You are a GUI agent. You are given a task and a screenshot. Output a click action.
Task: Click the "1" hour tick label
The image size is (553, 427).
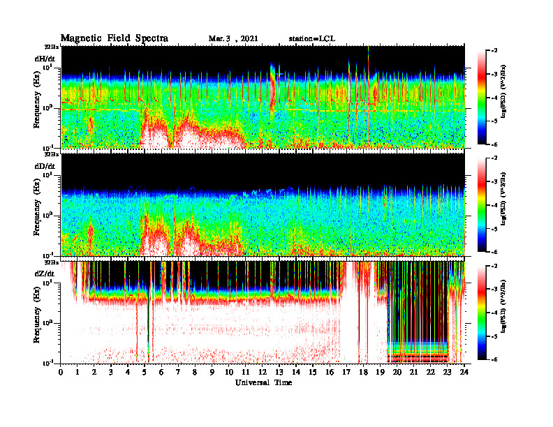tap(78, 373)
